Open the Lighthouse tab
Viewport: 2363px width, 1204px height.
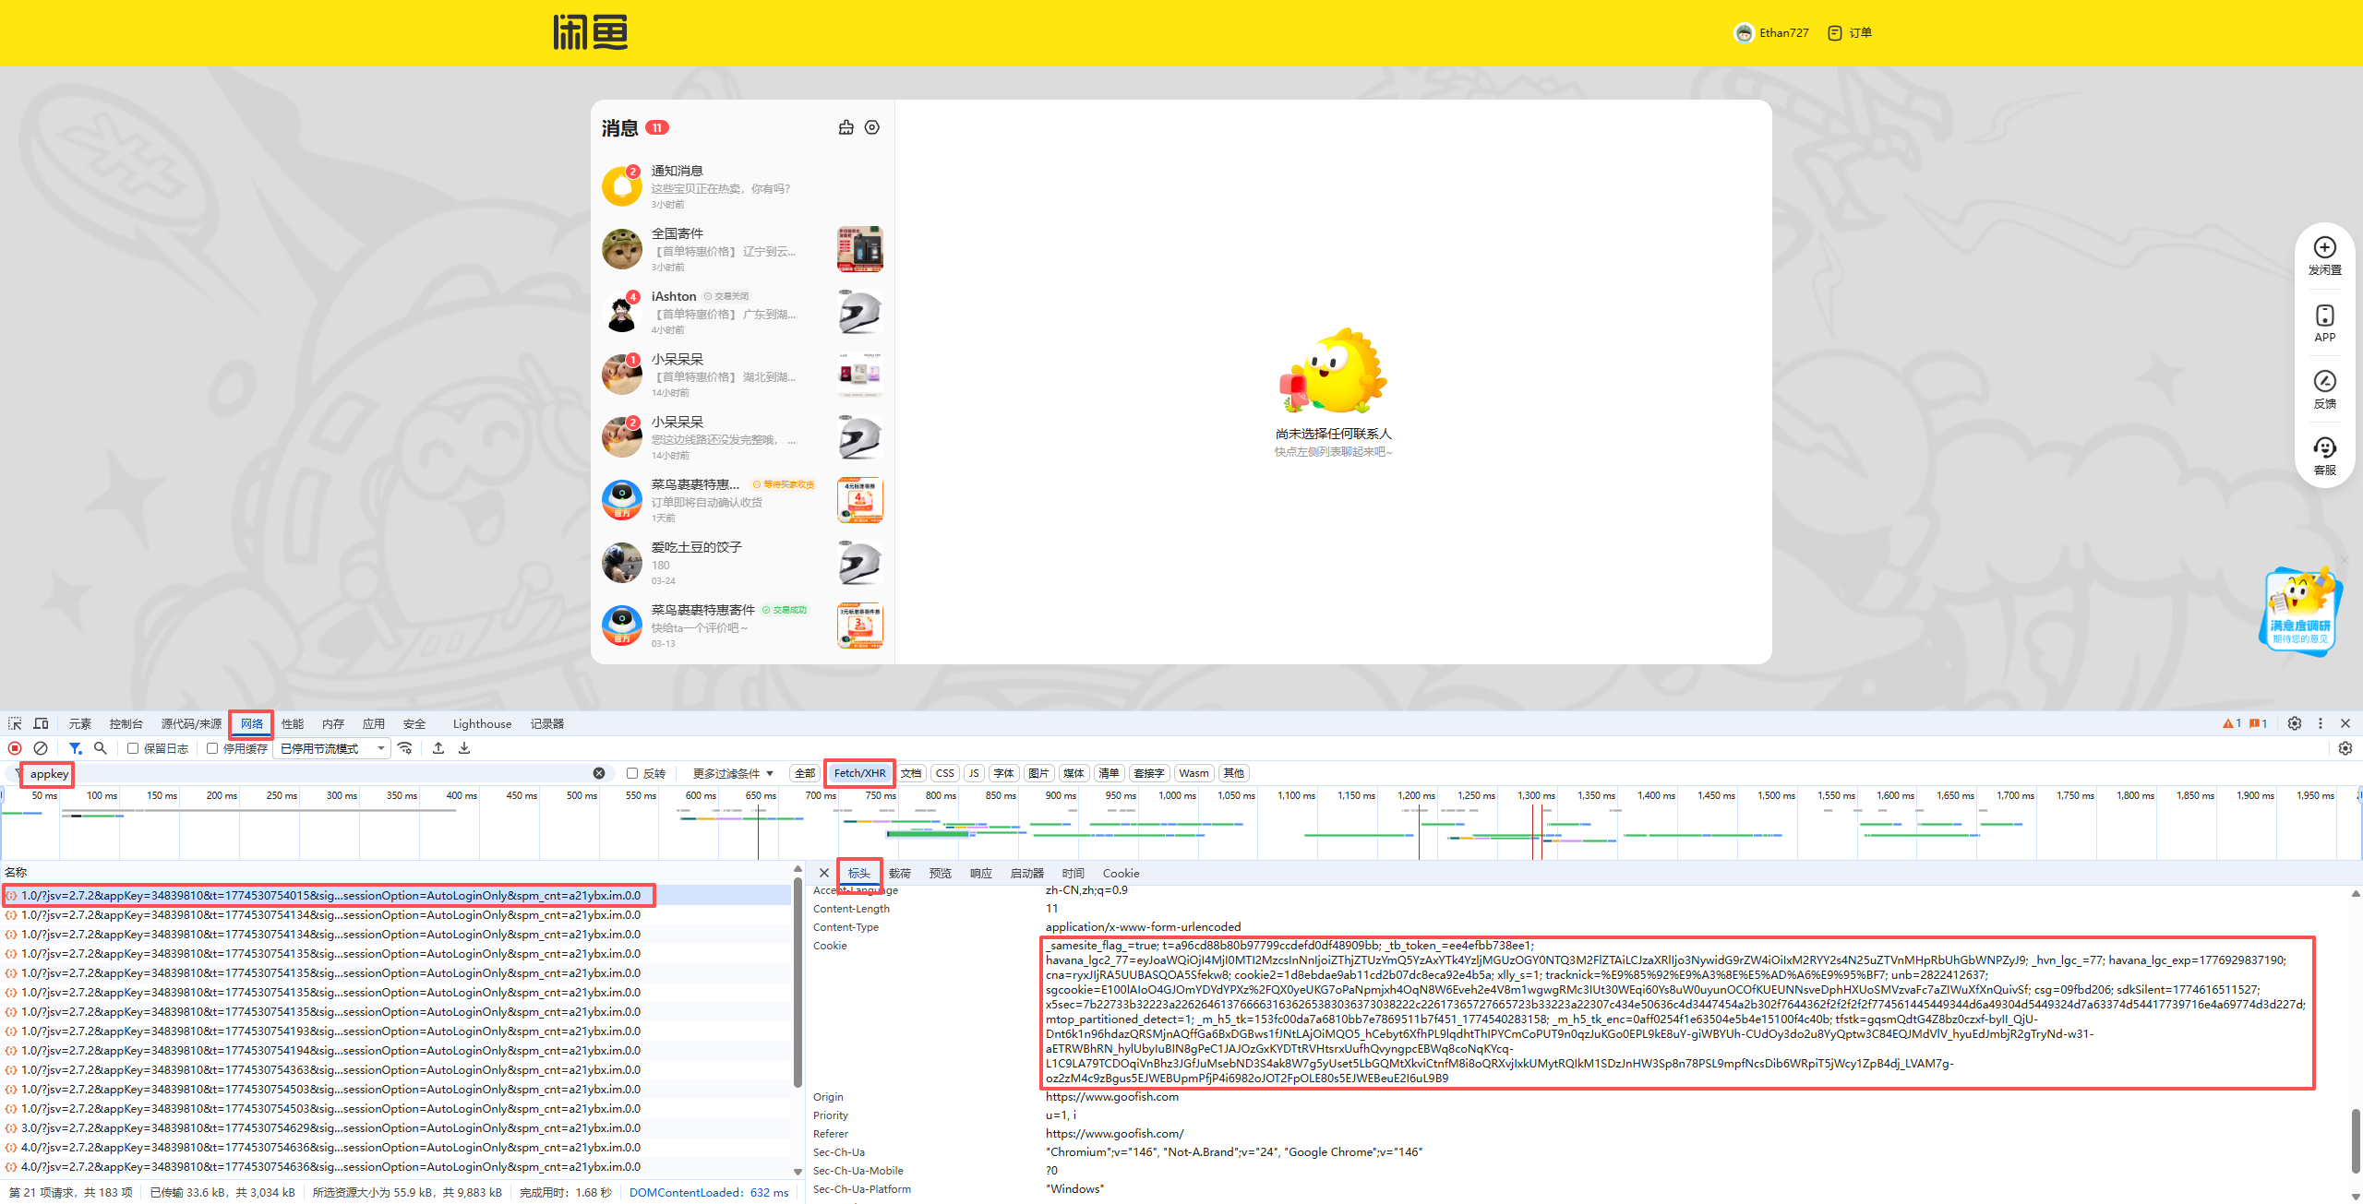[x=482, y=723]
